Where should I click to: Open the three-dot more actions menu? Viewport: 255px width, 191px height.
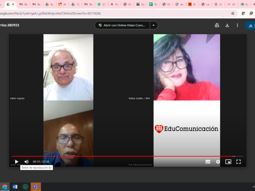pos(237,25)
